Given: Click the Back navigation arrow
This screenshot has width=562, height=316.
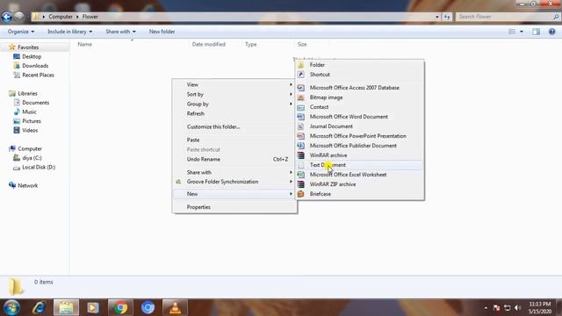Looking at the screenshot, I should [6, 17].
